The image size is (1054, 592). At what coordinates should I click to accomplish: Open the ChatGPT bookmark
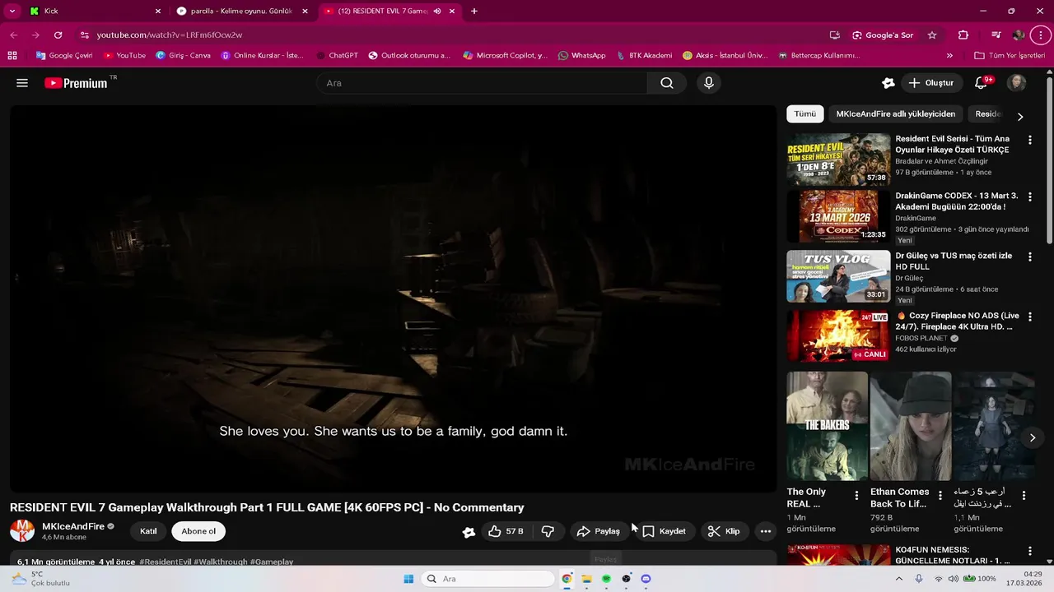pyautogui.click(x=337, y=55)
